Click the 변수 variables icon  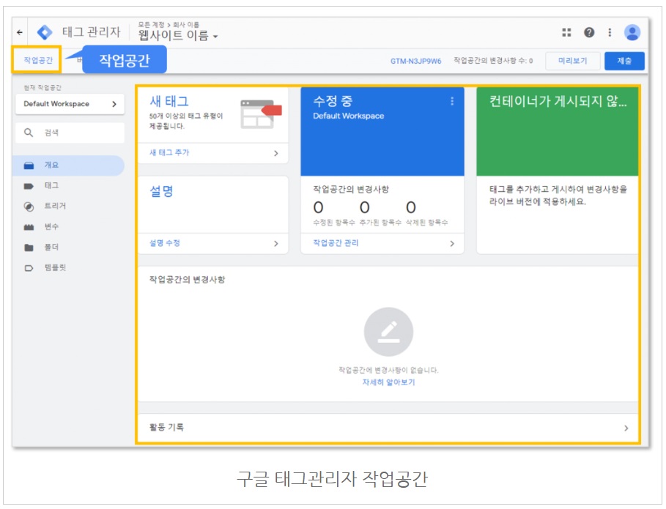pos(29,227)
